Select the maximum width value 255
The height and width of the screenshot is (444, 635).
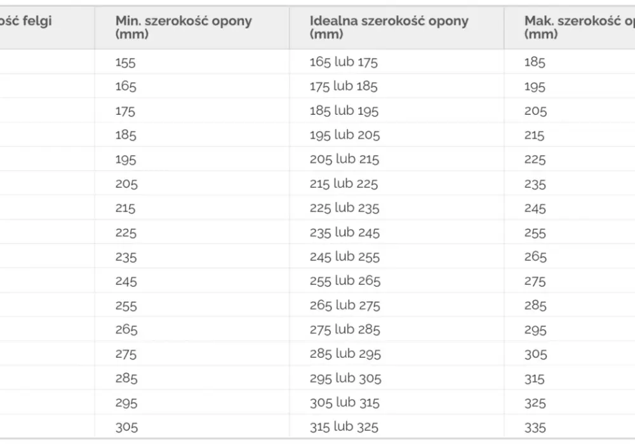point(535,233)
